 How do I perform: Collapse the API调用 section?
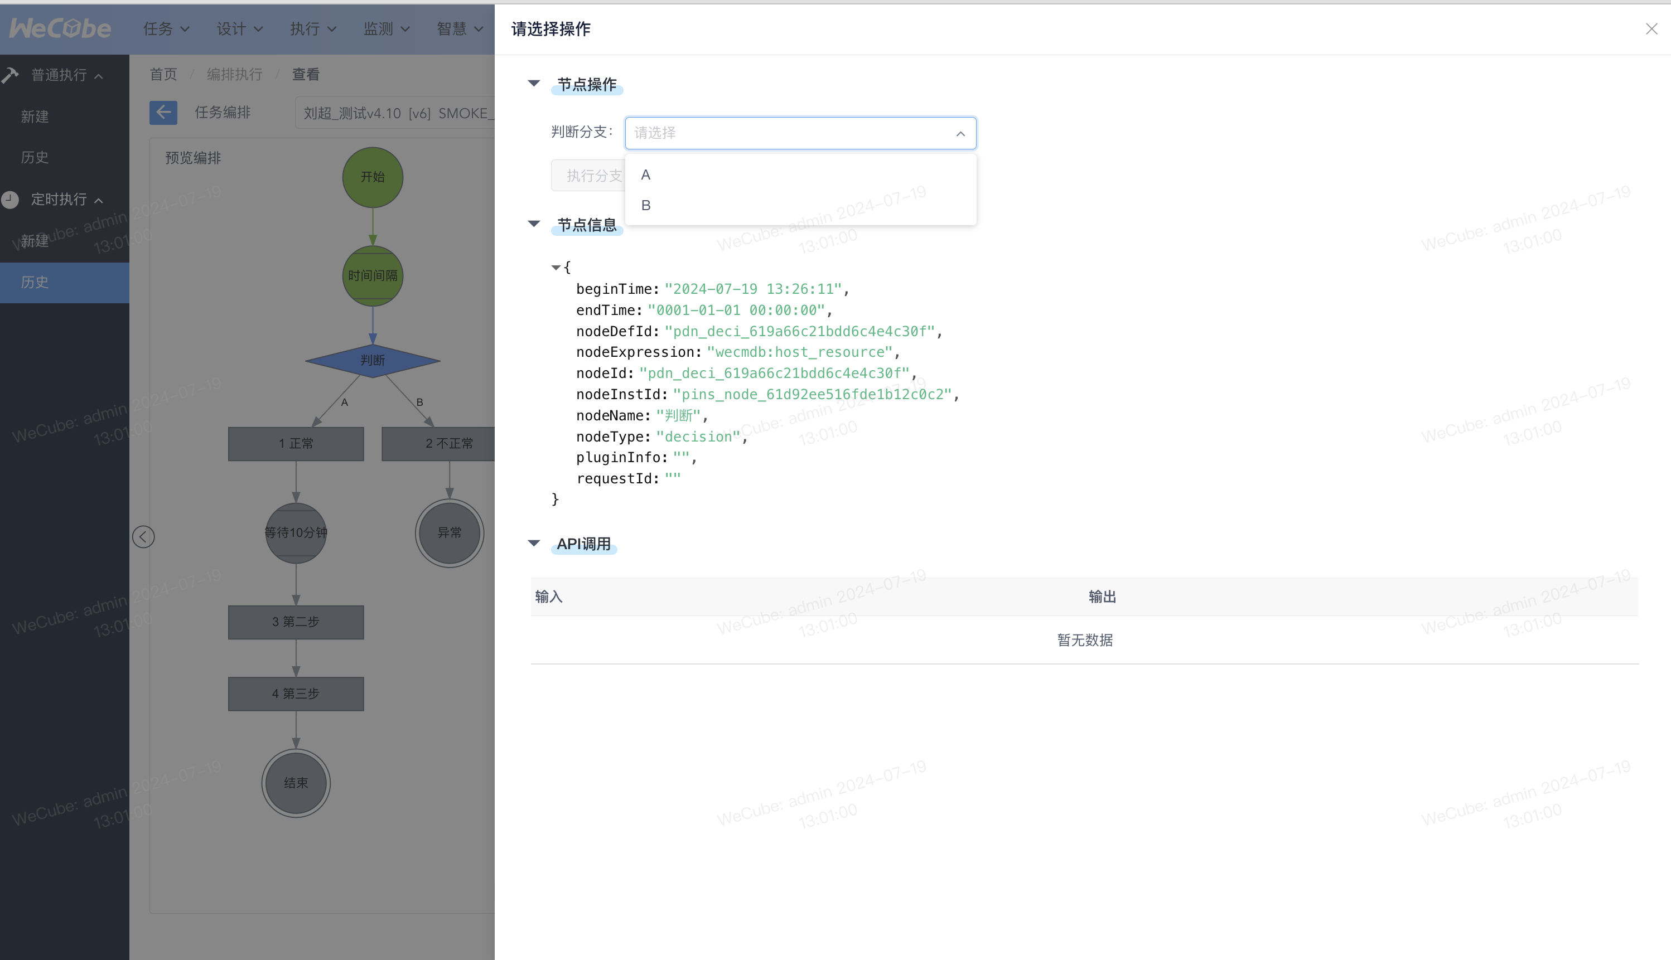pos(534,544)
